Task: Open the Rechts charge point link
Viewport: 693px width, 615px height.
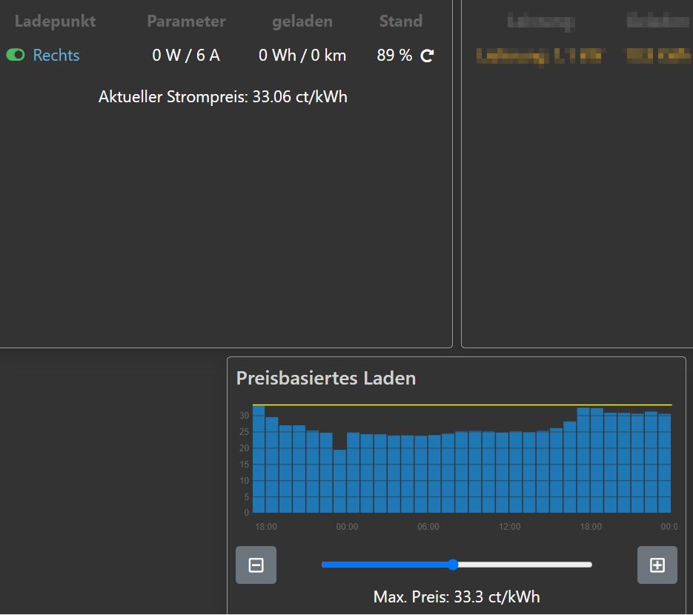Action: tap(56, 56)
